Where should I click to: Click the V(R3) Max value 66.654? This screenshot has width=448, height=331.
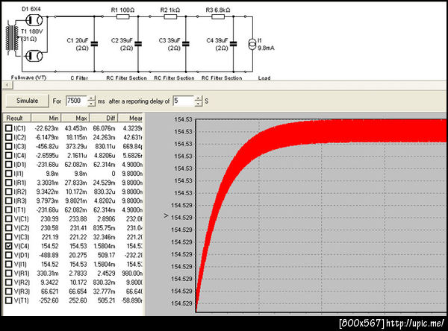pos(78,291)
